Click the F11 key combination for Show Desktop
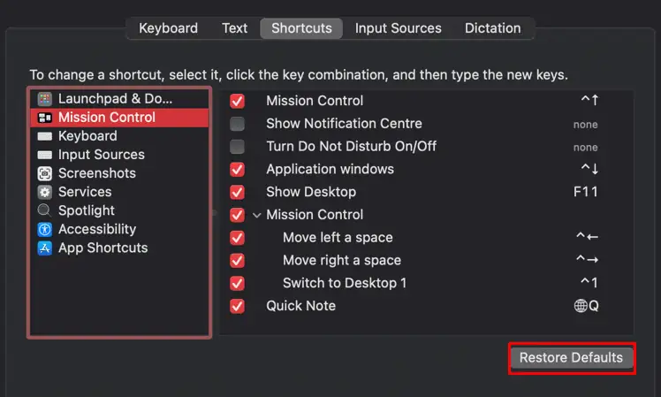Screen dimensions: 661x397 [586, 192]
